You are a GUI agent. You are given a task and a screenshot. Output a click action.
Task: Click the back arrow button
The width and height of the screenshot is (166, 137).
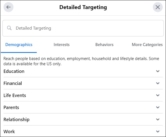(9, 7)
